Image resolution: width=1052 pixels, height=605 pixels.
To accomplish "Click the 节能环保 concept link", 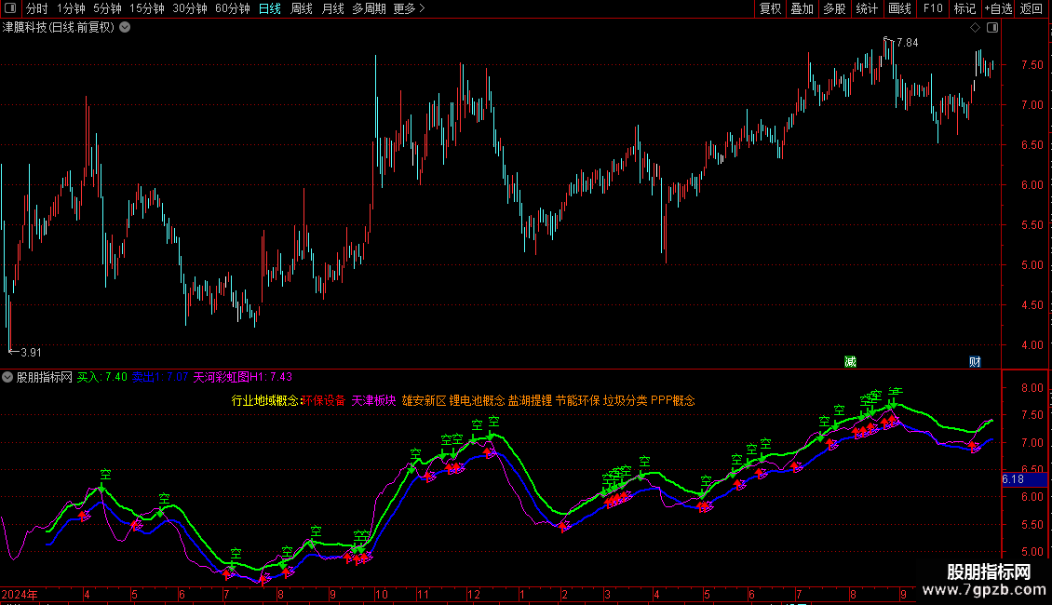I will [577, 400].
